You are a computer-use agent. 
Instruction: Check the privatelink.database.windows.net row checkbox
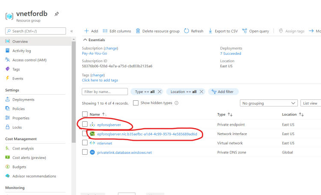pos(85,152)
